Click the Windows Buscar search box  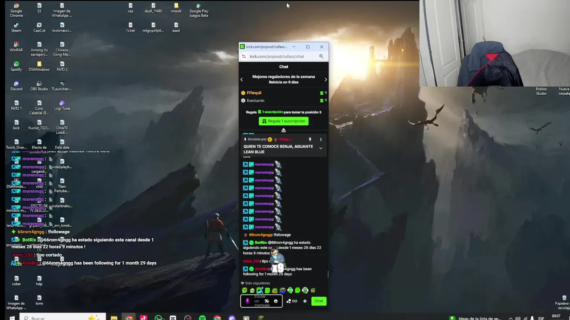62,317
